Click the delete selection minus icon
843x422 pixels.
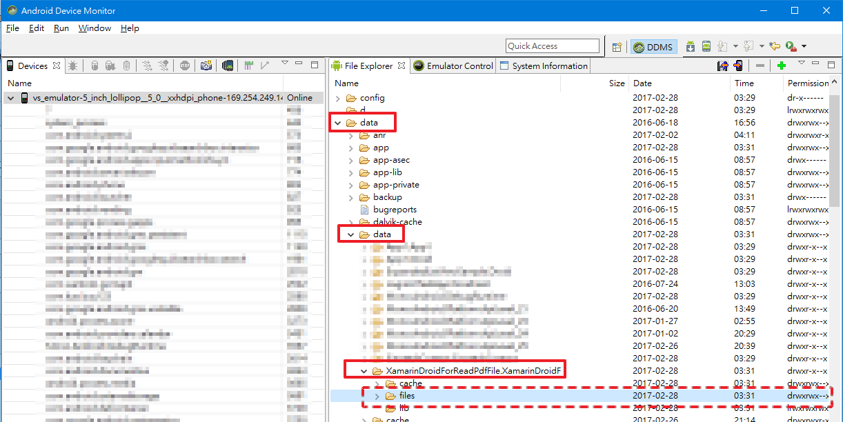(x=760, y=66)
